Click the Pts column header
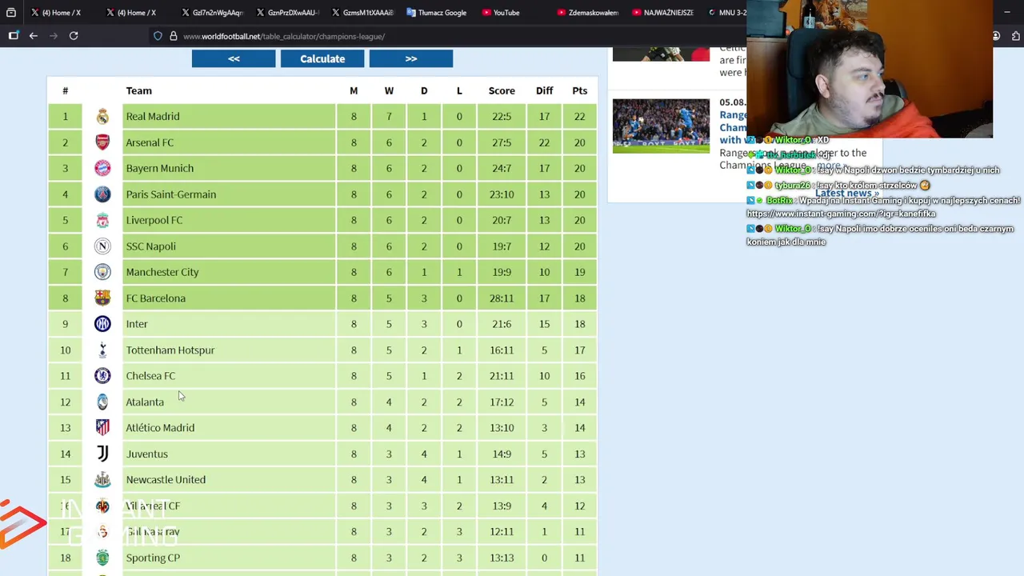This screenshot has width=1024, height=576. pyautogui.click(x=579, y=90)
